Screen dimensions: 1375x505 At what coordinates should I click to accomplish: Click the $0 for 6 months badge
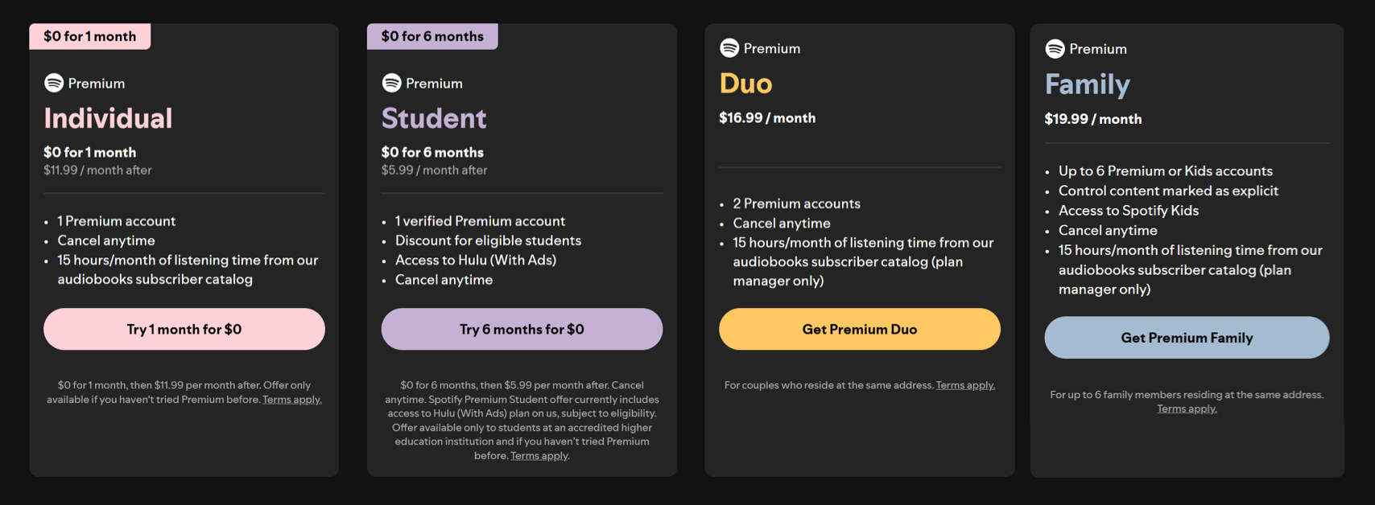click(x=431, y=35)
